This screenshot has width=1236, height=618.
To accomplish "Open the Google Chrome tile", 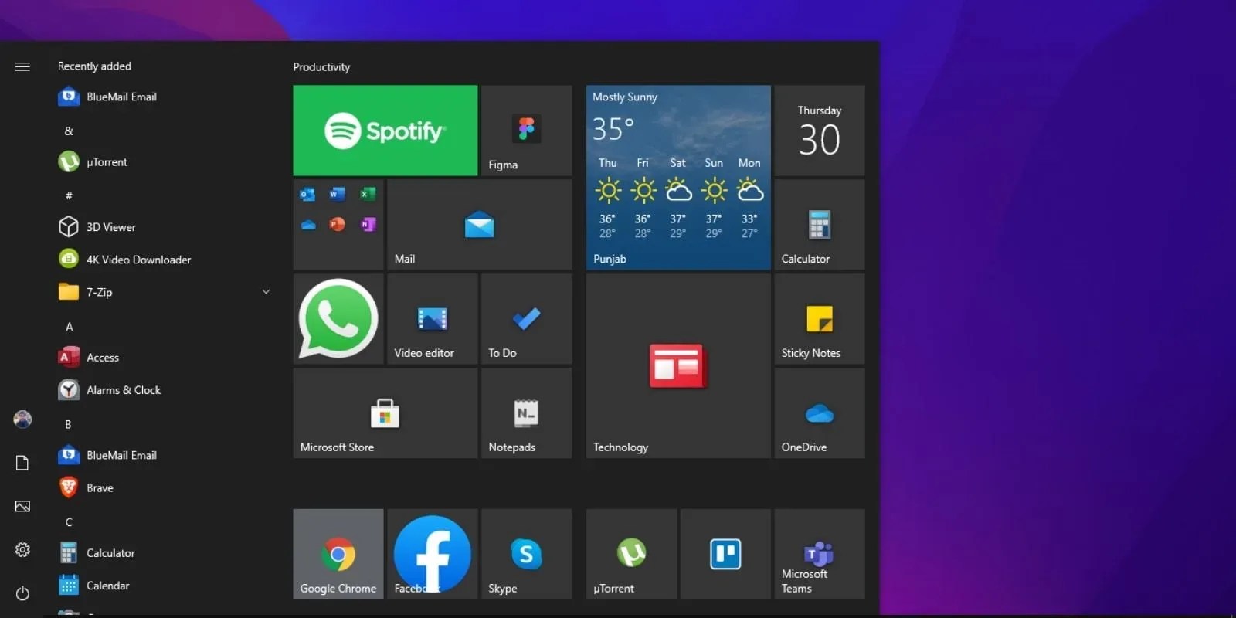I will (x=338, y=554).
